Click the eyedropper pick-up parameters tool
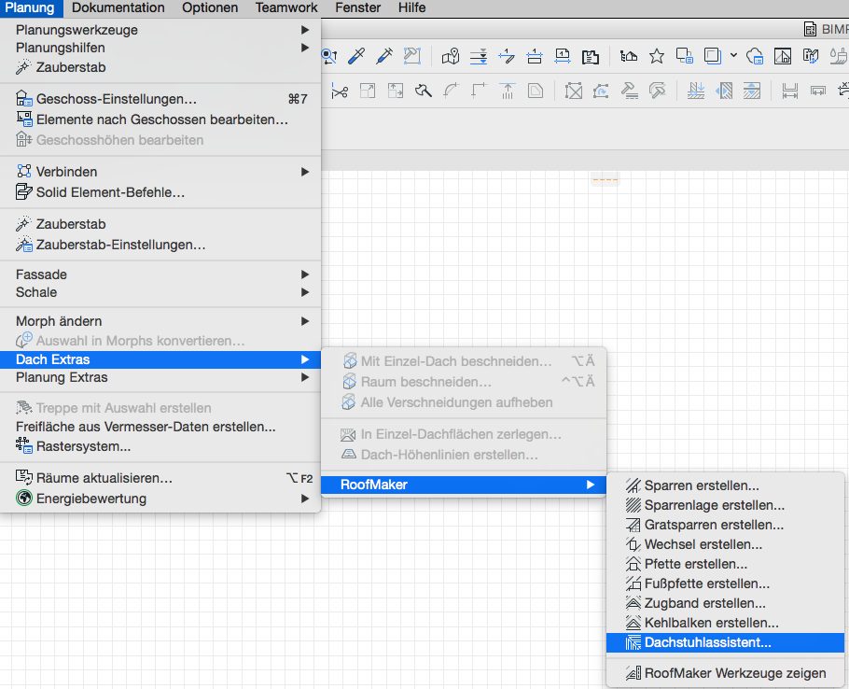The image size is (849, 689). [355, 56]
